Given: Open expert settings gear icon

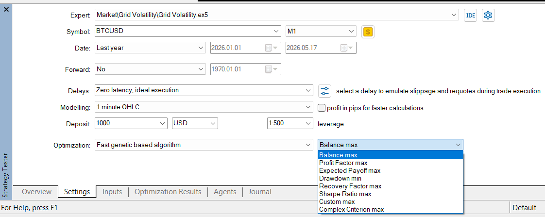Looking at the screenshot, I should (488, 15).
